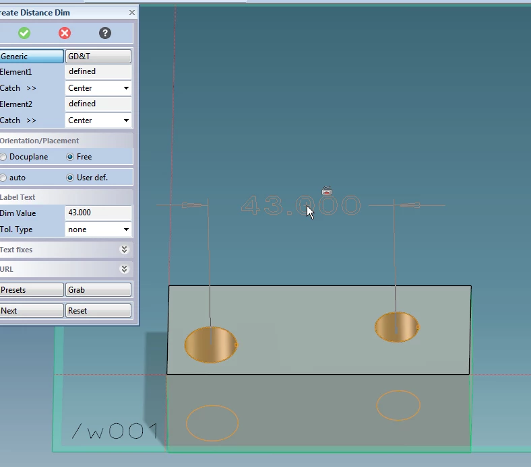531x467 pixels.
Task: Close the Create Distance Dim dialog
Action: click(132, 13)
